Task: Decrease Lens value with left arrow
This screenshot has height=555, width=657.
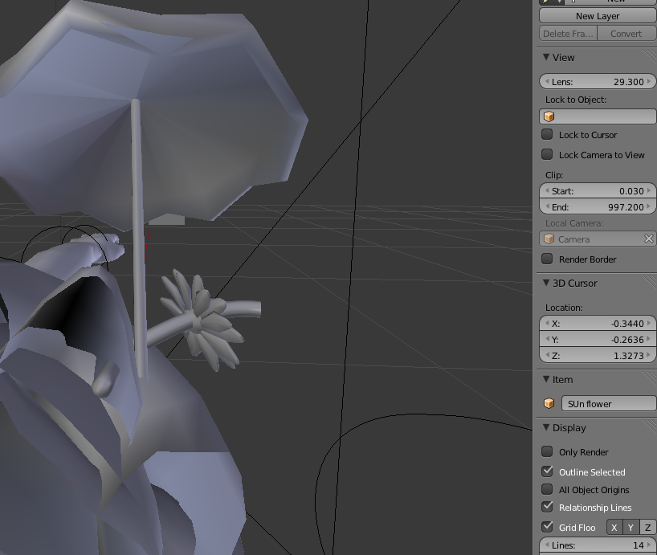Action: tap(547, 82)
